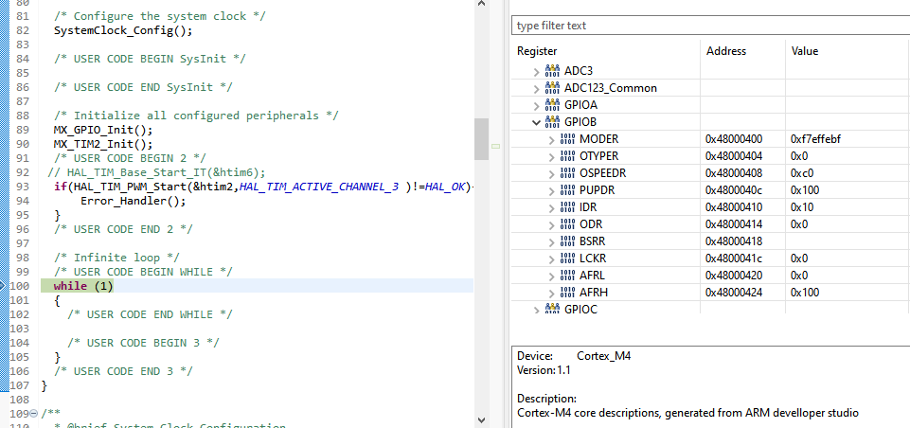Viewport: 910px width, 428px height.
Task: Click the OSPEEDR register binary icon
Action: pos(567,173)
